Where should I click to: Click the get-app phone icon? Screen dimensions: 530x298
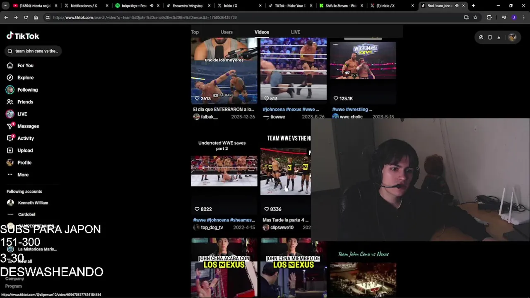coord(490,37)
